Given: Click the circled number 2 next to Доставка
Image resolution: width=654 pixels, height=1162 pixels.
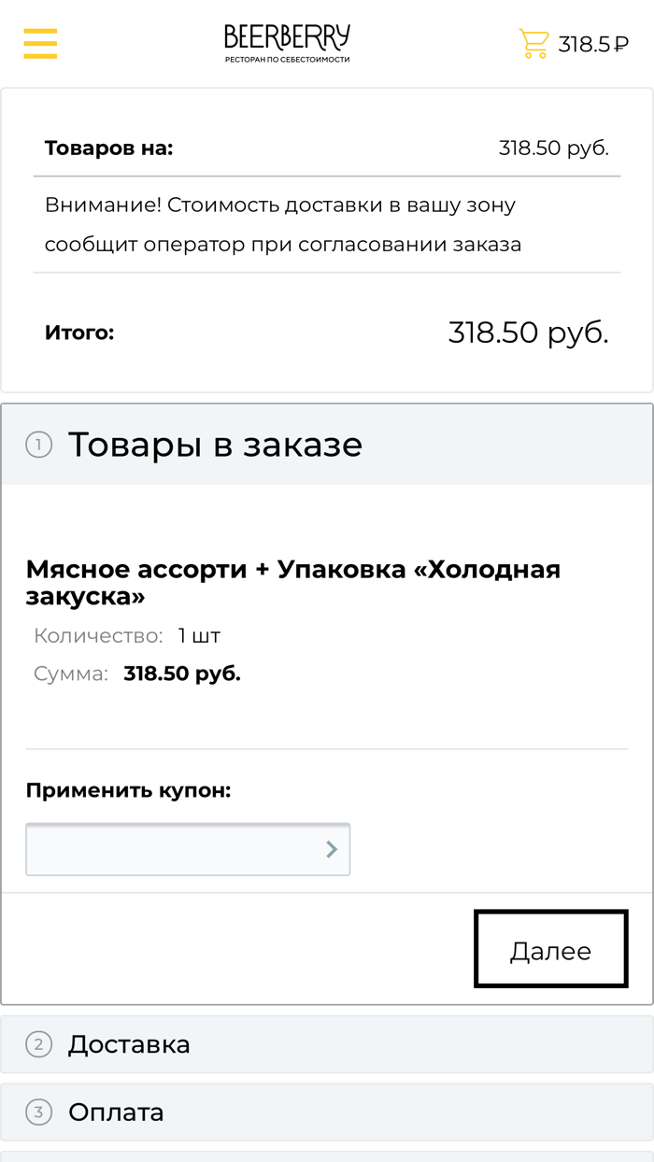Looking at the screenshot, I should click(x=38, y=1044).
